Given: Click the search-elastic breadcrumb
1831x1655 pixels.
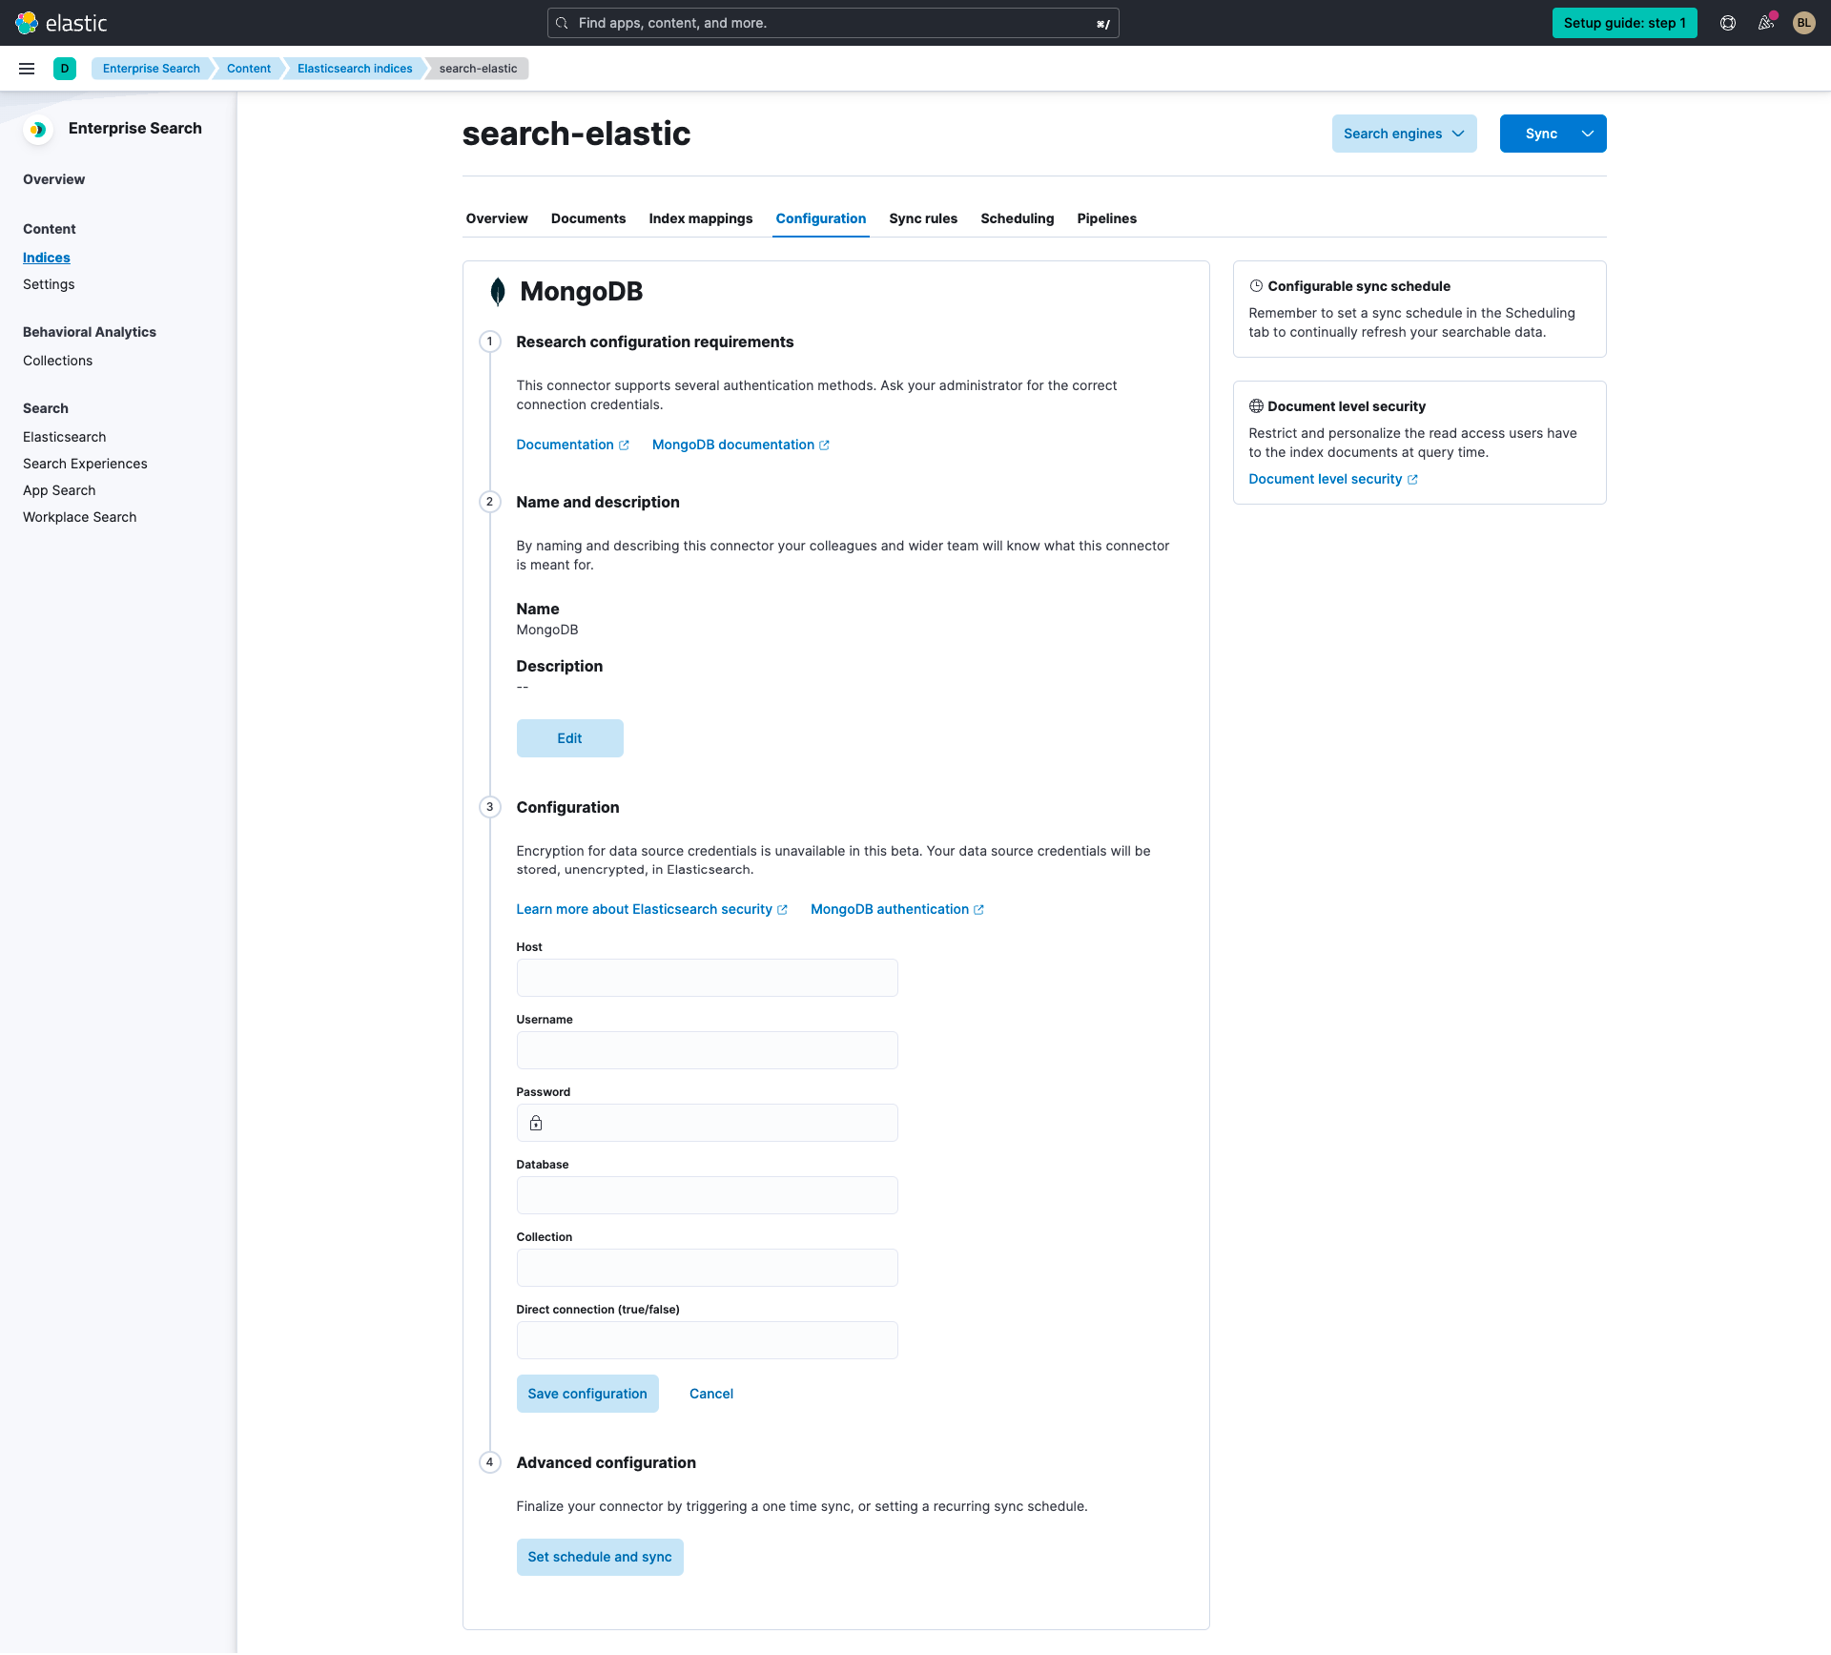Looking at the screenshot, I should [x=478, y=69].
